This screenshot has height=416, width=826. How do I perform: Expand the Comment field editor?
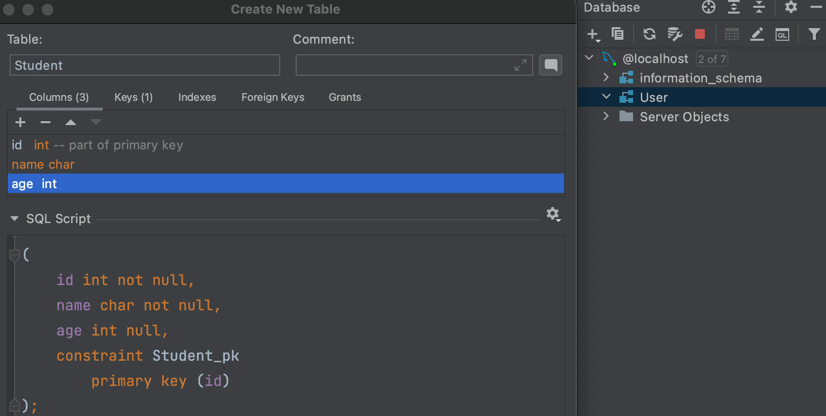pos(521,65)
